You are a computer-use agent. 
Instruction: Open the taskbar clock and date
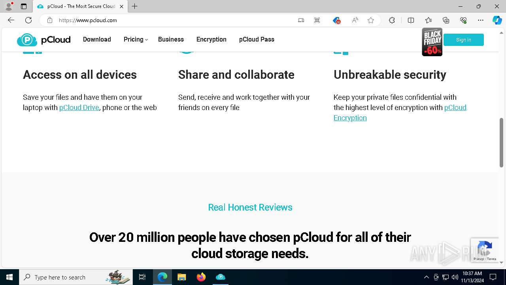click(x=472, y=277)
